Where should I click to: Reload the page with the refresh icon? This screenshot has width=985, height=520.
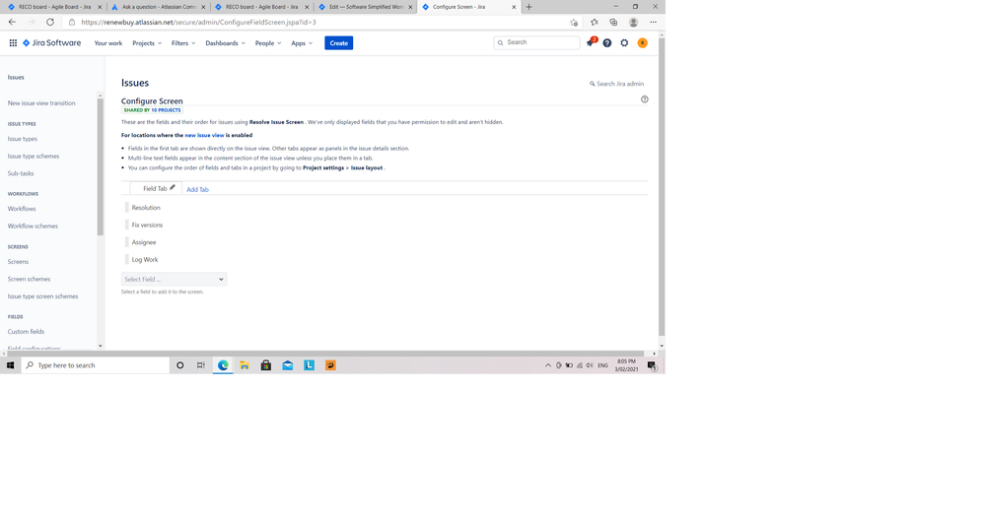(x=50, y=22)
